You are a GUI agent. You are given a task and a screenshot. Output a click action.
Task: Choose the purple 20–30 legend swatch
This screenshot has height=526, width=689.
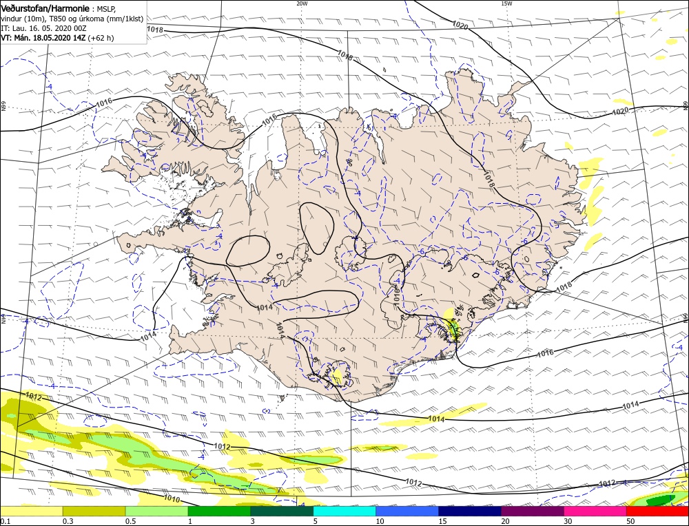(x=532, y=511)
